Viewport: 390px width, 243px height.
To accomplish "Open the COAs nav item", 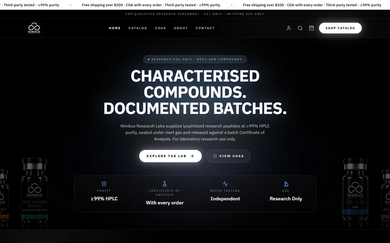I will 161,28.
